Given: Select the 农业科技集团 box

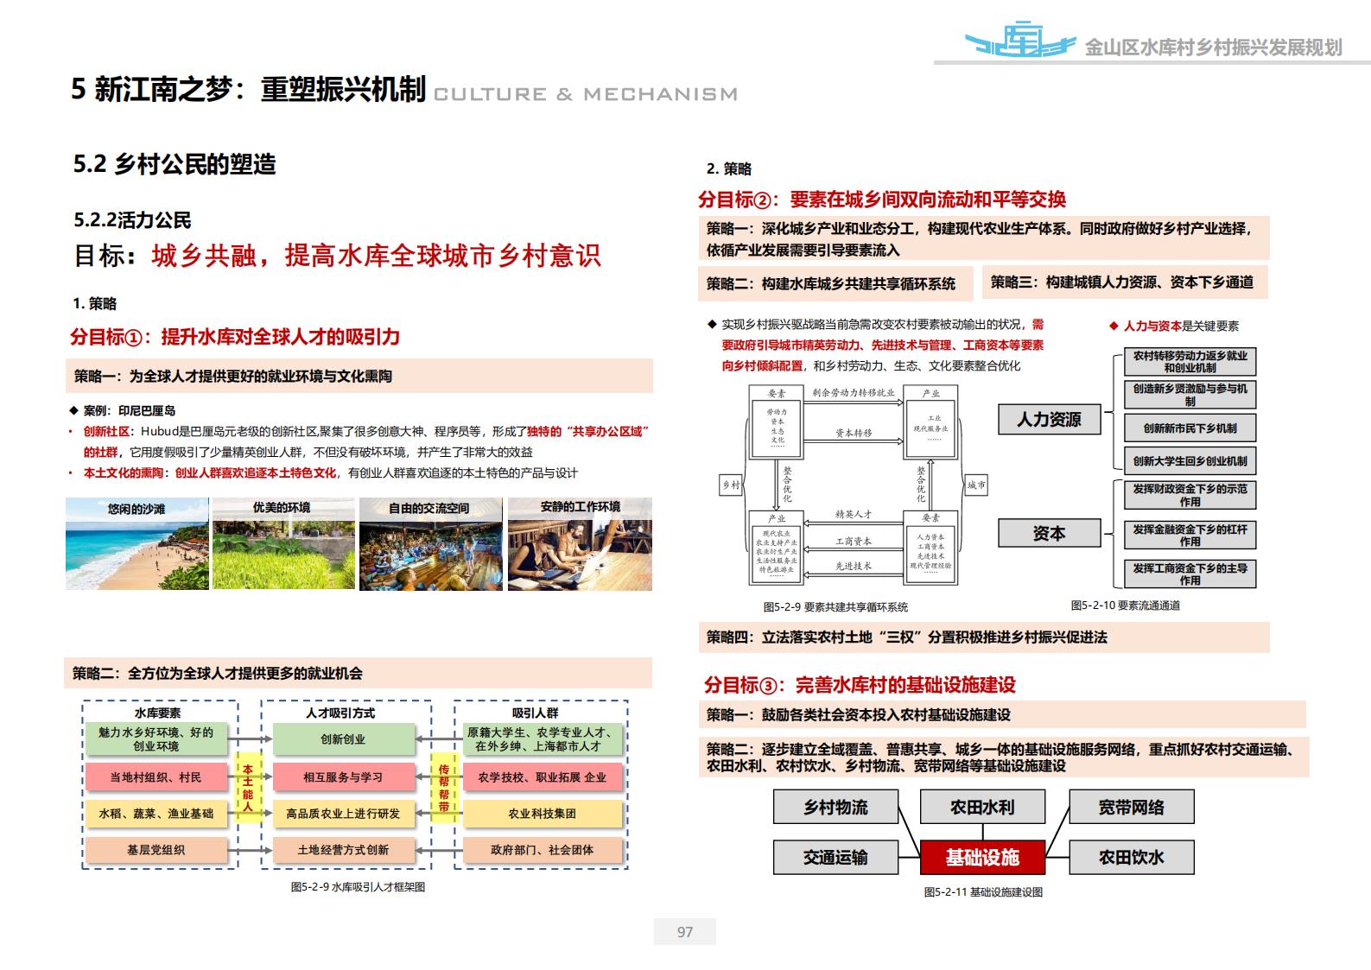Looking at the screenshot, I should 543,814.
